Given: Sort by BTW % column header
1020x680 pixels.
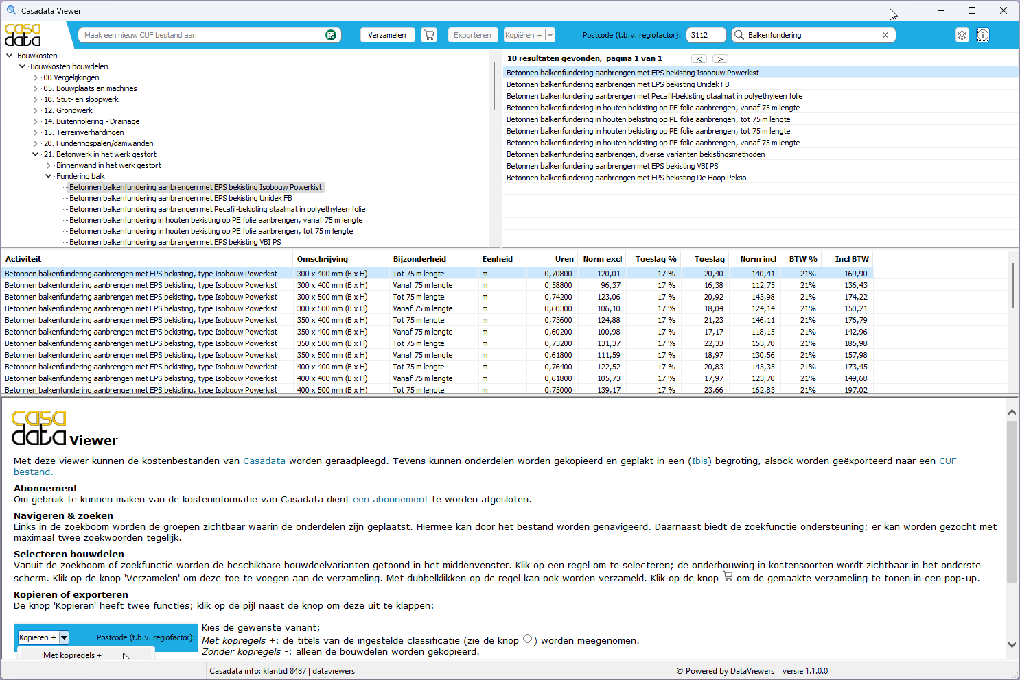Looking at the screenshot, I should point(802,259).
